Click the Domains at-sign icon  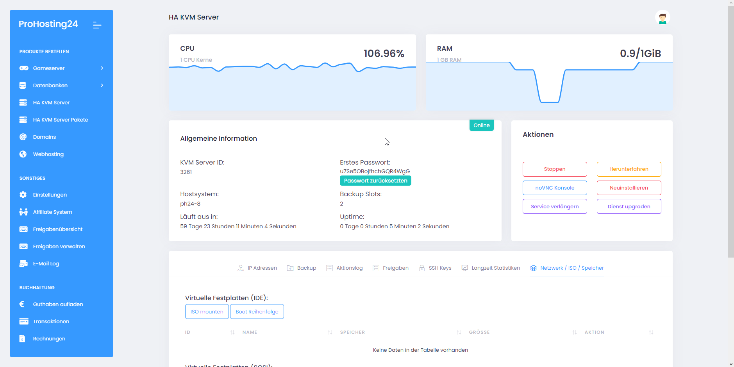click(23, 137)
